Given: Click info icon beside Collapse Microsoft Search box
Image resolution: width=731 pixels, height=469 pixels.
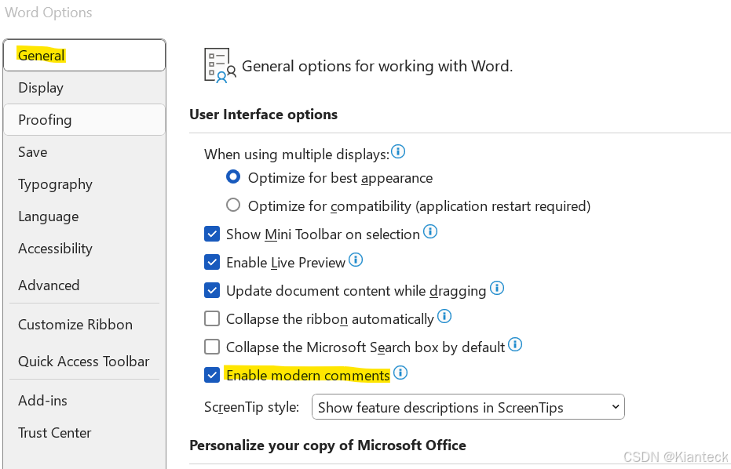Looking at the screenshot, I should point(515,344).
